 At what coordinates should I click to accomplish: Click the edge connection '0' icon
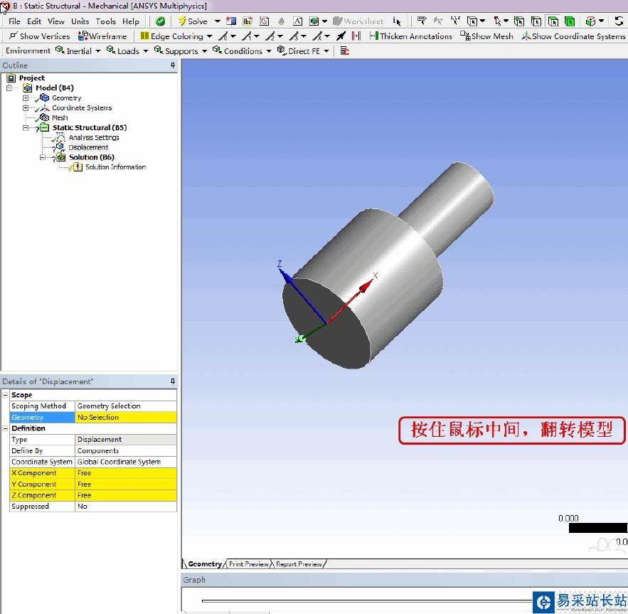(223, 36)
